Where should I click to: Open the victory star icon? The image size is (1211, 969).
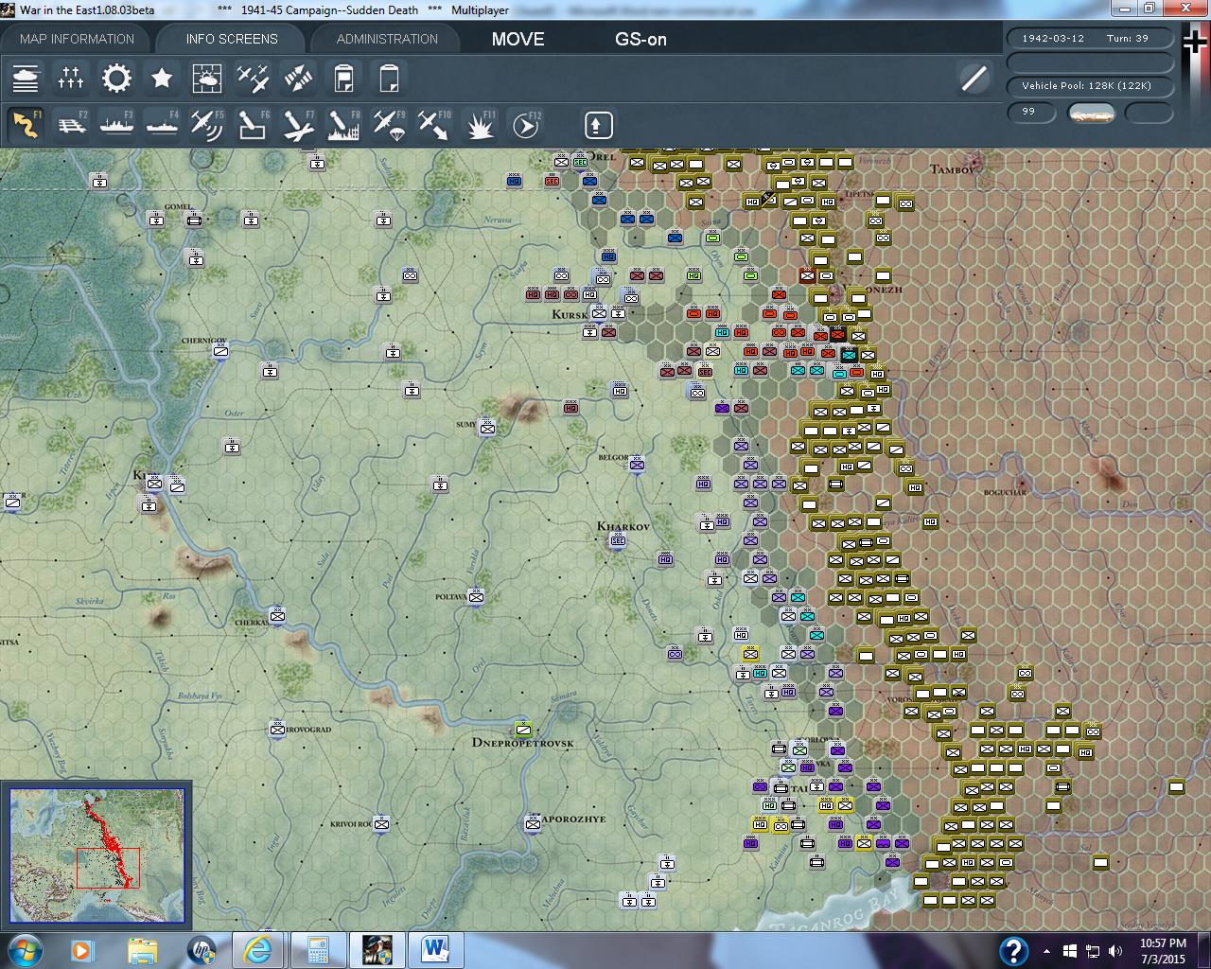(162, 79)
